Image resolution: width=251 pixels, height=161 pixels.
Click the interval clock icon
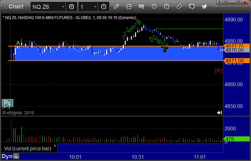(x=104, y=7)
